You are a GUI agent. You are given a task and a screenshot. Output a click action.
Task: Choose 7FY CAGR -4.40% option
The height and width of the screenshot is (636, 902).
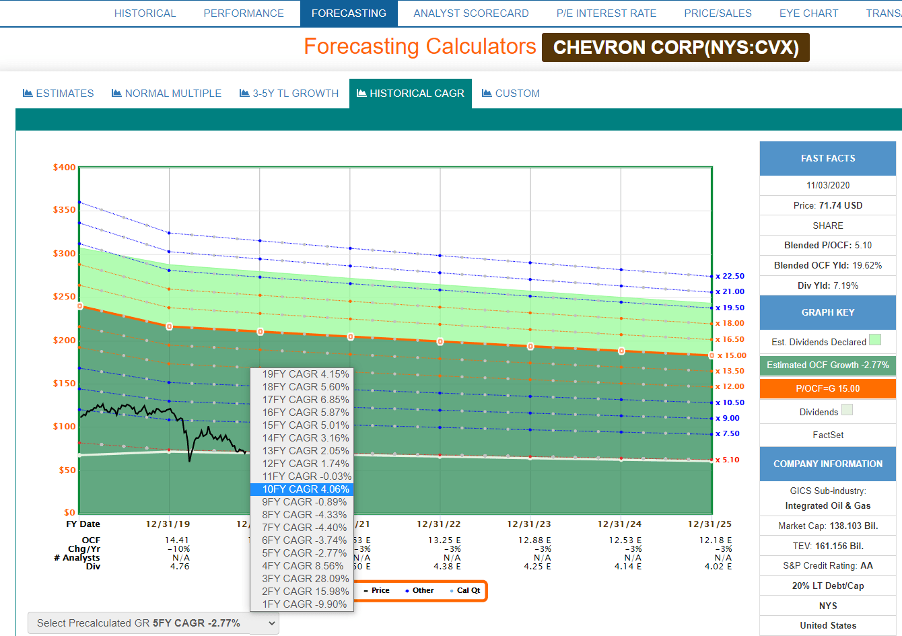click(x=302, y=528)
